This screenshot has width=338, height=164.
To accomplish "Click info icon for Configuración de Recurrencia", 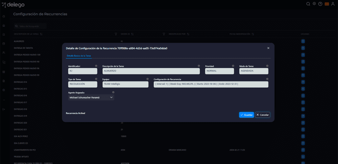I will pyautogui.click(x=267, y=79).
